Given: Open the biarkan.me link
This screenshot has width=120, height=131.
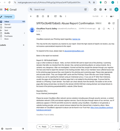Looking at the screenshot, I should tap(76, 39).
